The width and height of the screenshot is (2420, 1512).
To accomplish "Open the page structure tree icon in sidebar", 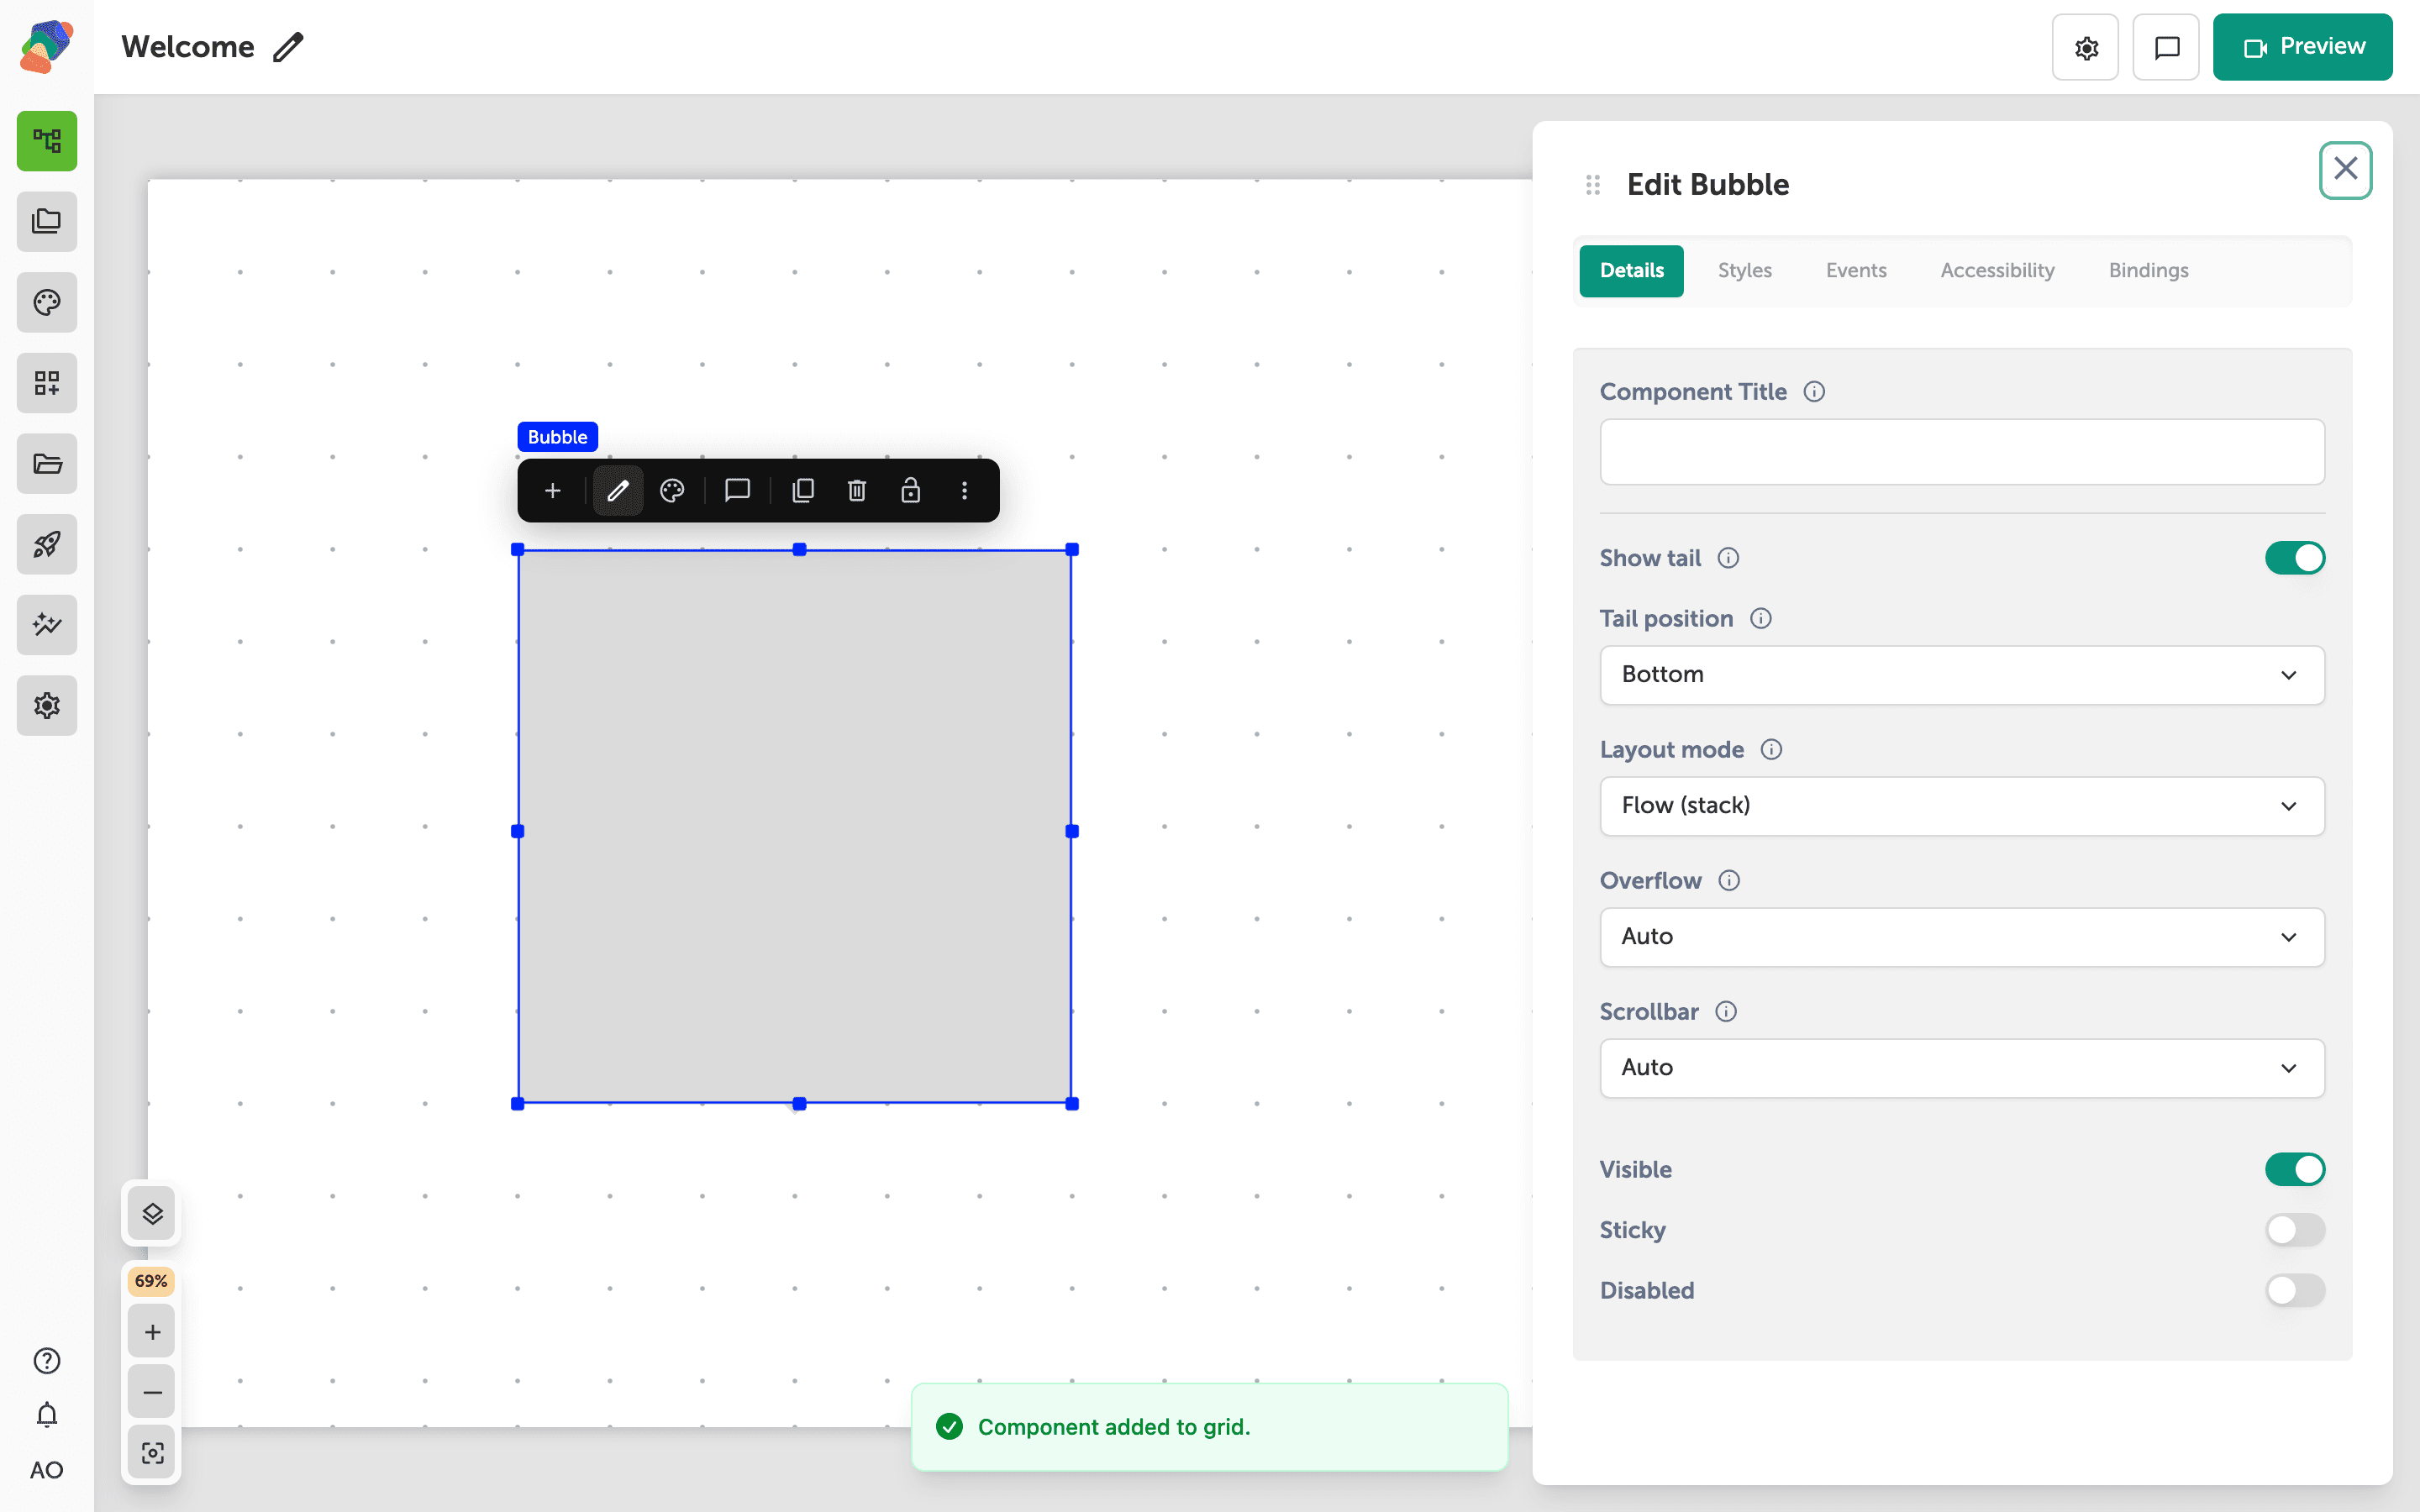I will (x=47, y=141).
